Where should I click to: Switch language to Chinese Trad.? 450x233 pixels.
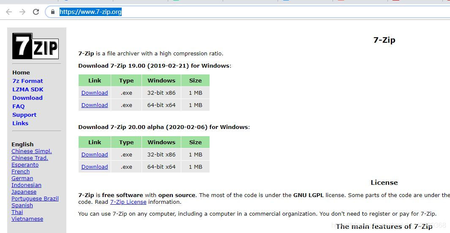coord(30,158)
